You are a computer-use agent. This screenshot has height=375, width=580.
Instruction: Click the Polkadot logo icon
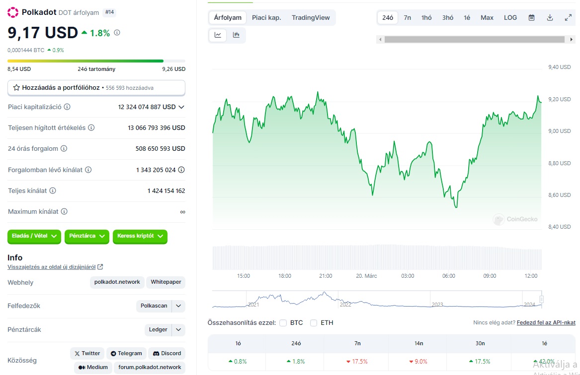13,12
